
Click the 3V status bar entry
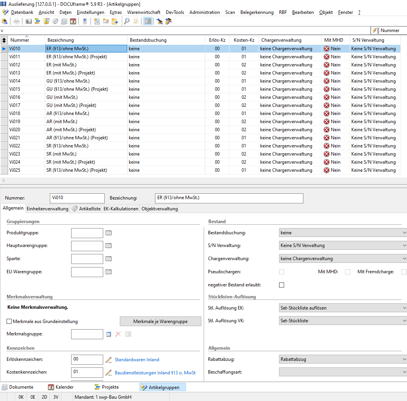pos(56,397)
